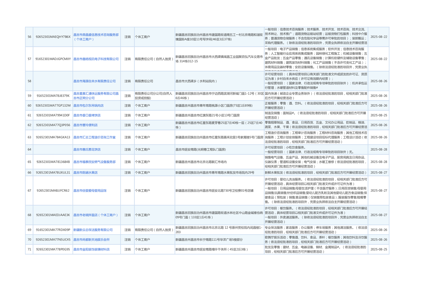Click address 新疆昌吉州昌吉市北京北路联汇市场内
This screenshot has height=298, width=422.
[201, 162]
